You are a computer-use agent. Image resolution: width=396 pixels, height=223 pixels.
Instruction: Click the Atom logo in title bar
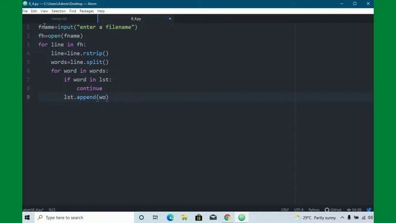[x=25, y=4]
